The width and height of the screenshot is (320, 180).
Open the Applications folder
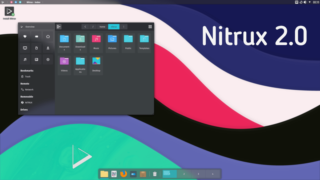[x=80, y=65]
